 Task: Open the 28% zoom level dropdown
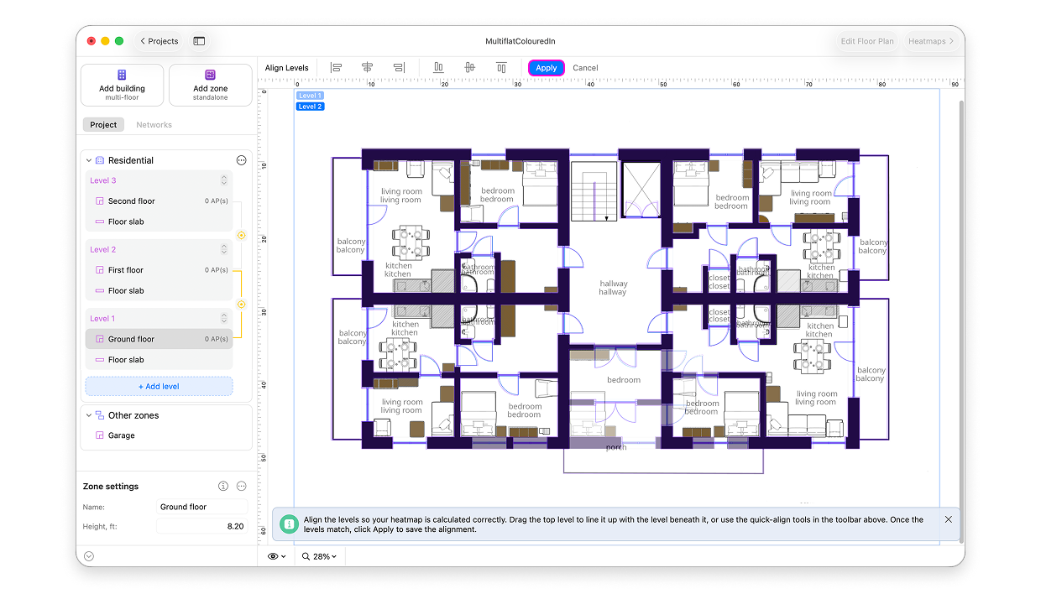[x=320, y=556]
